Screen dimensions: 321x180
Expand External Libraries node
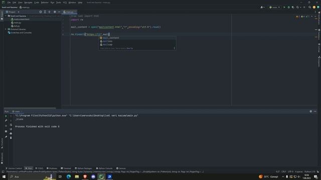(x=6, y=29)
